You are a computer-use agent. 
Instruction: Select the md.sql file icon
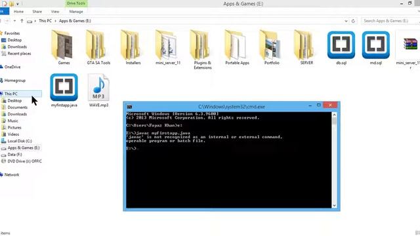[x=376, y=45]
